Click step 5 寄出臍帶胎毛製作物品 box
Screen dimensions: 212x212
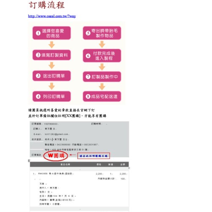point(102,33)
